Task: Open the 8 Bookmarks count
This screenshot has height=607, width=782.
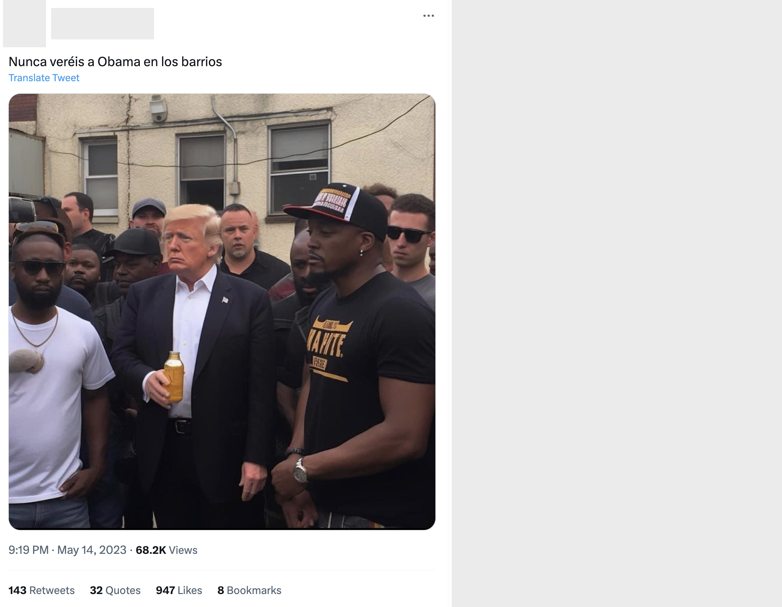Action: coord(249,590)
